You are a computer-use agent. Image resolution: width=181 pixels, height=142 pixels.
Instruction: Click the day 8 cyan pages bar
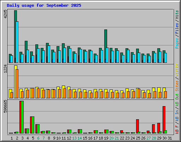(49, 54)
